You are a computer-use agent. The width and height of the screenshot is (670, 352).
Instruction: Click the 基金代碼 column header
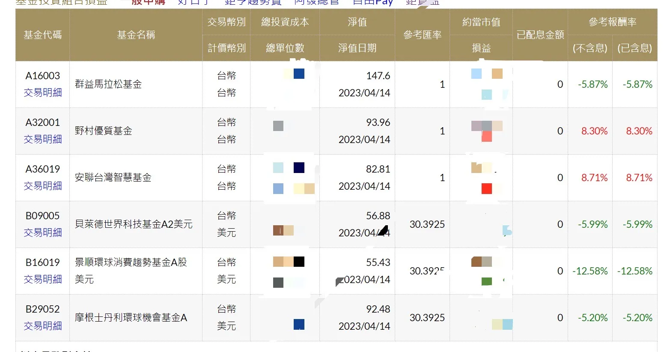pos(43,35)
